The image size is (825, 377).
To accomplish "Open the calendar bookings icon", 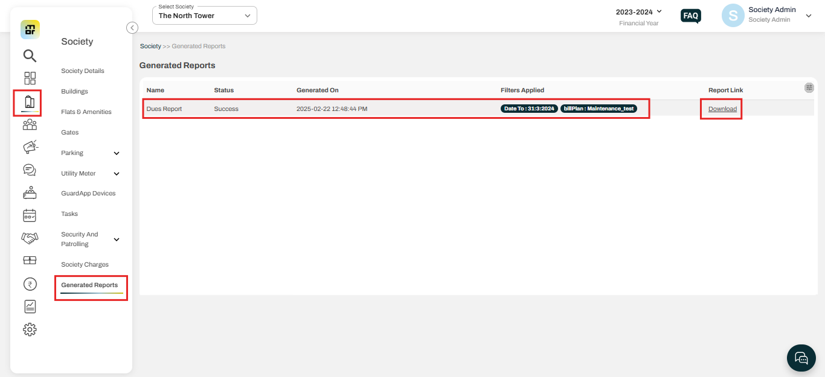I will point(30,215).
